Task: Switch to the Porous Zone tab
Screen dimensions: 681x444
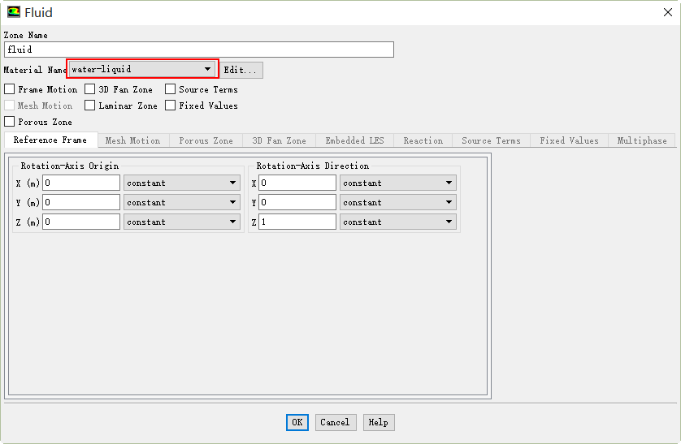Action: (x=206, y=140)
